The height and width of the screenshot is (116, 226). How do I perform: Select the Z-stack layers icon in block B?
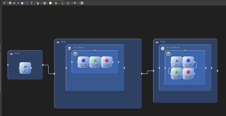click(70, 48)
